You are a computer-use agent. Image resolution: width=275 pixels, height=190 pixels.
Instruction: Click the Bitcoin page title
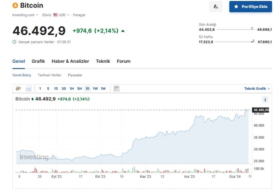[32, 5]
